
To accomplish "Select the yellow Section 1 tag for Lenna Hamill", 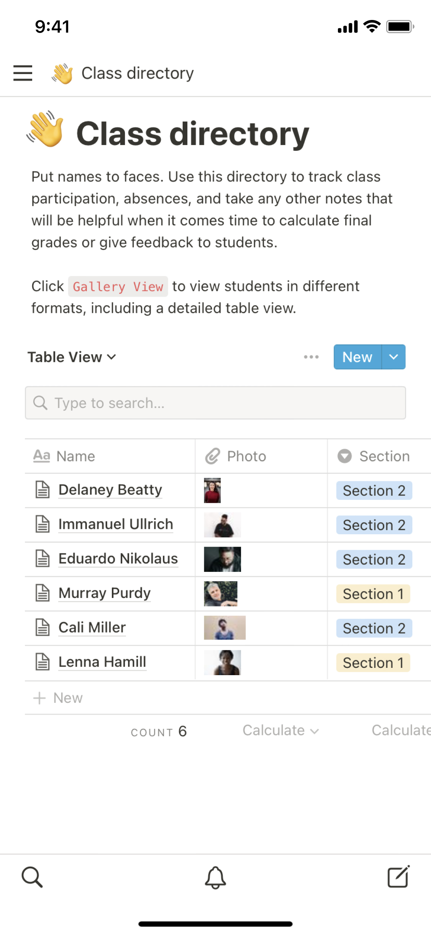I will (373, 662).
